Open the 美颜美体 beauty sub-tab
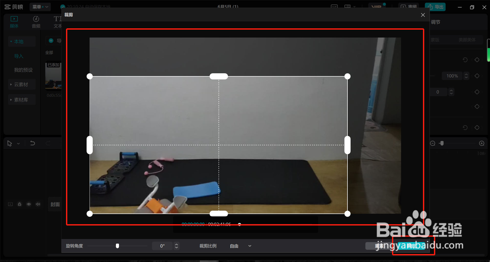The height and width of the screenshot is (262, 490). [467, 40]
